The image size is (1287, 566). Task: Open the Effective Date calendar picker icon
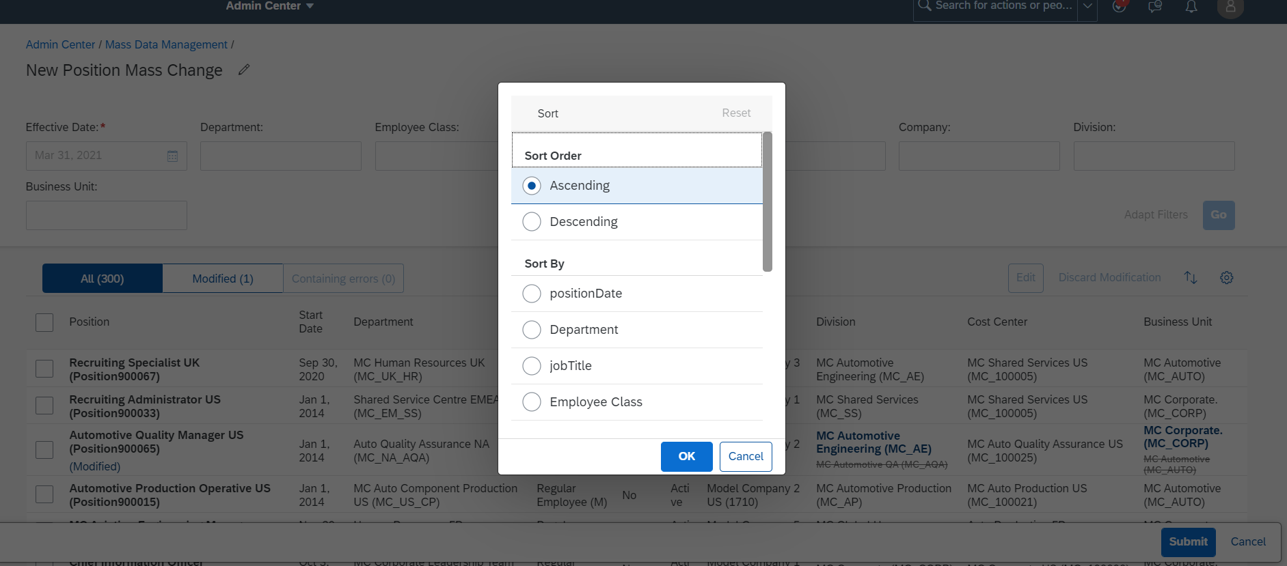point(173,156)
